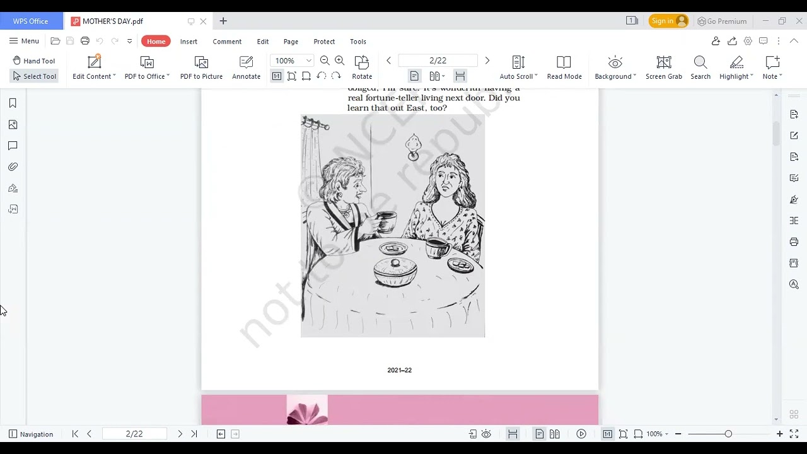Rotate the page using Rotate button

pyautogui.click(x=362, y=67)
